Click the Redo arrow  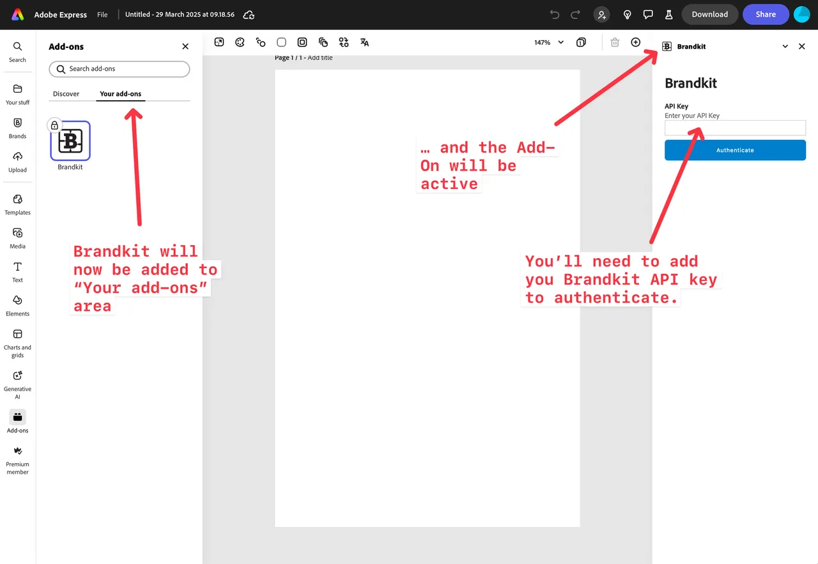tap(575, 14)
